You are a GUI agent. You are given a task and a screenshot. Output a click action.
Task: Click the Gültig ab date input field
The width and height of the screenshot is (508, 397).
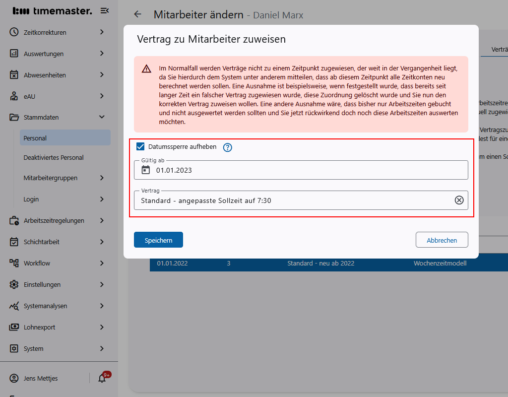[308, 170]
